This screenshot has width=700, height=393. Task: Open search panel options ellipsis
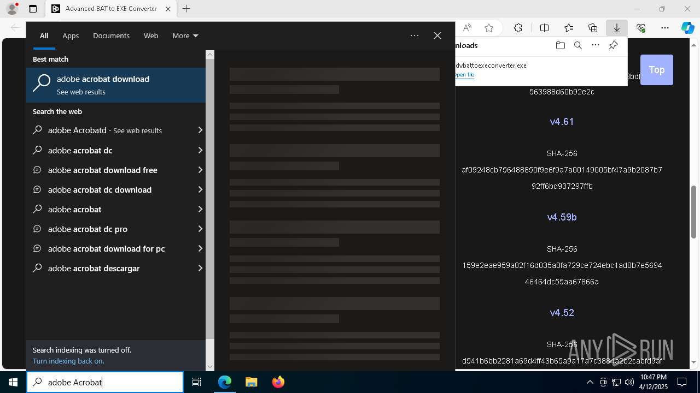[415, 35]
